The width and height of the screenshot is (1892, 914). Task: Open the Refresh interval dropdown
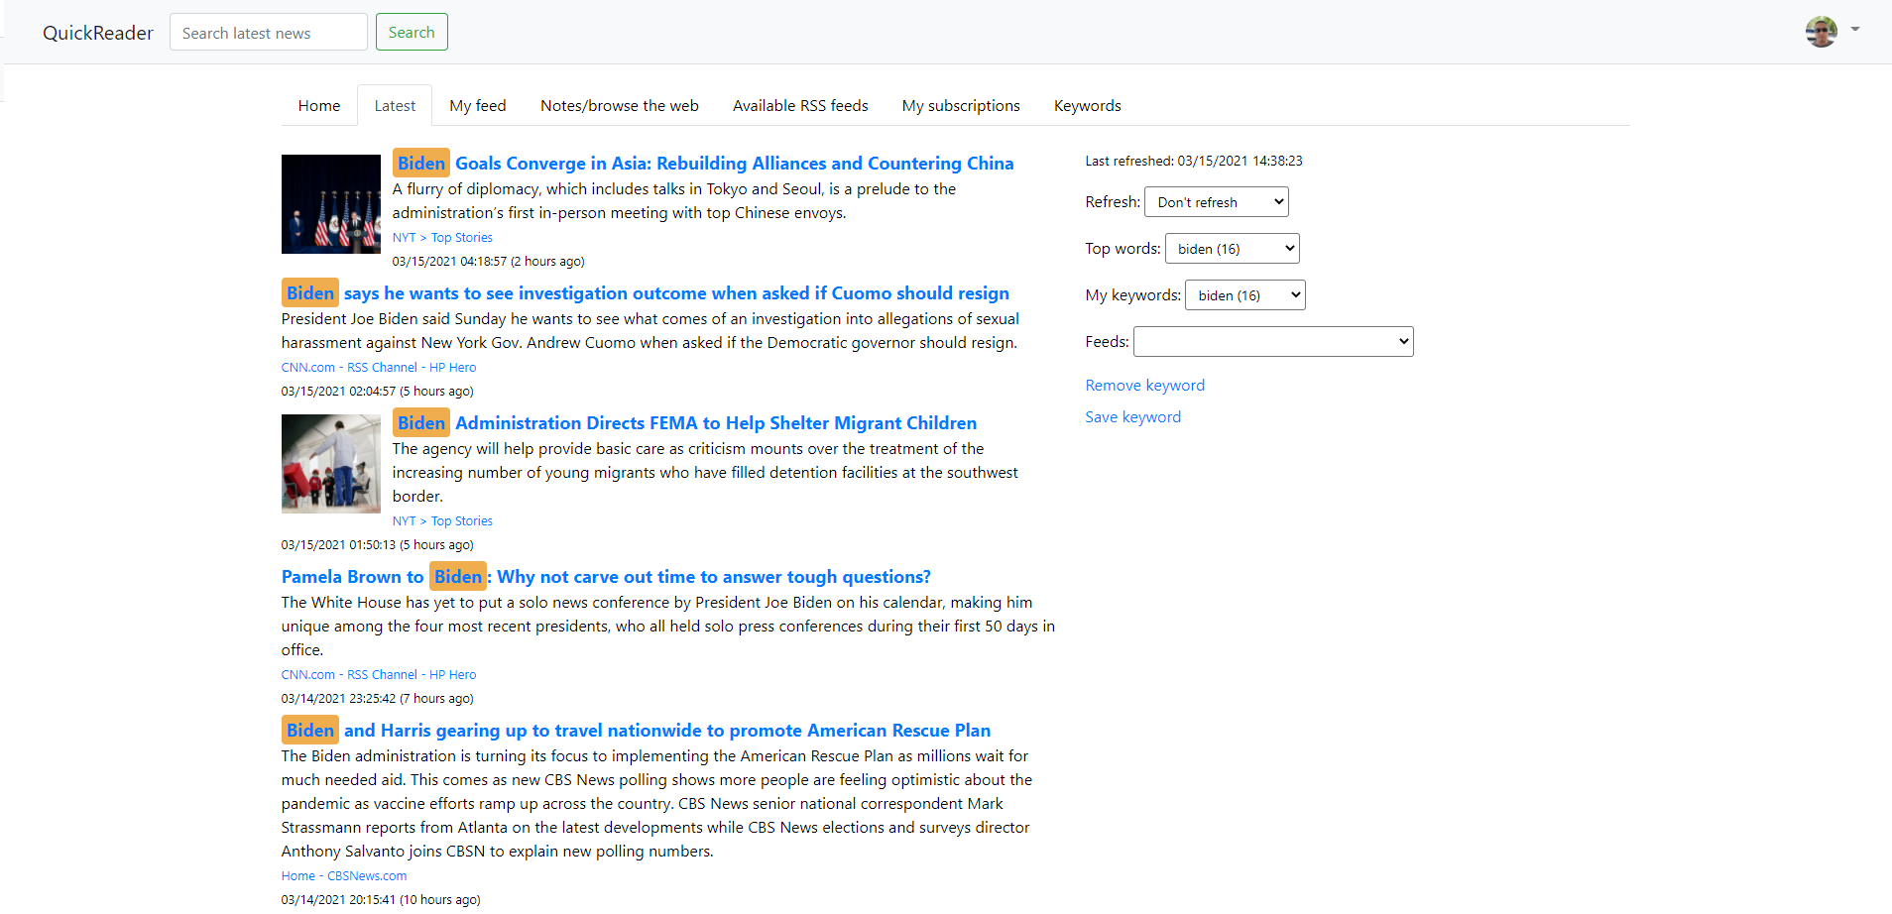pyautogui.click(x=1217, y=202)
